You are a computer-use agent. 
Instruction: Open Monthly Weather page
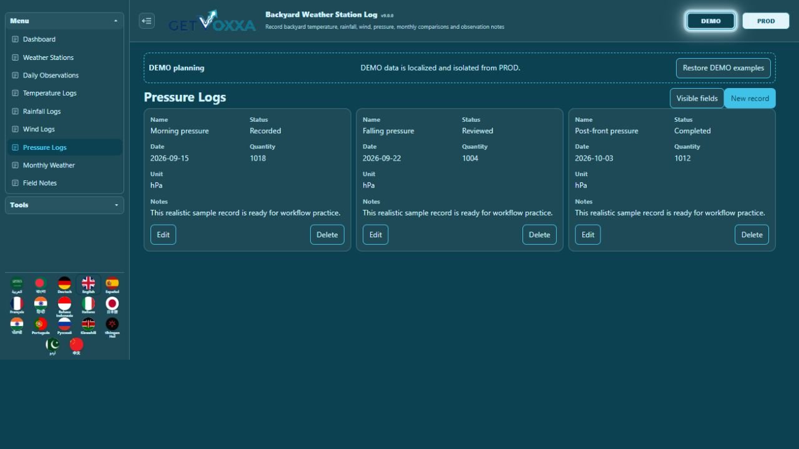(x=64, y=165)
